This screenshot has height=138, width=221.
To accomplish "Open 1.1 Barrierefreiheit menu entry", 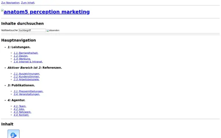I will tap(26, 53).
